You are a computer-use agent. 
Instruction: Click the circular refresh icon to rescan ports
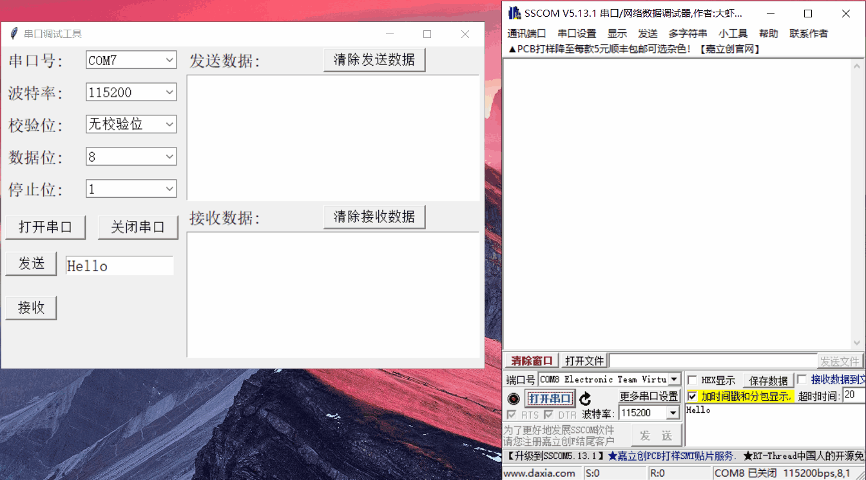585,398
